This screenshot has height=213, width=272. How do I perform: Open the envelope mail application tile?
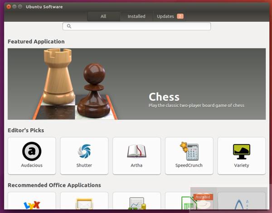84,201
